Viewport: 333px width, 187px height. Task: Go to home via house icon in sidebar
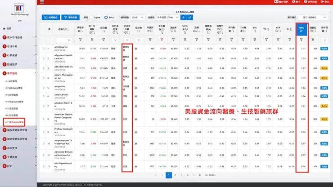pos(4,28)
